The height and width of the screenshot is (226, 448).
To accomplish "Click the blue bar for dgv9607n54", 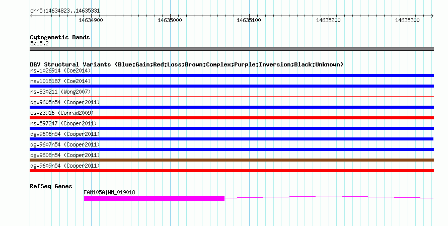I will pos(232,149).
